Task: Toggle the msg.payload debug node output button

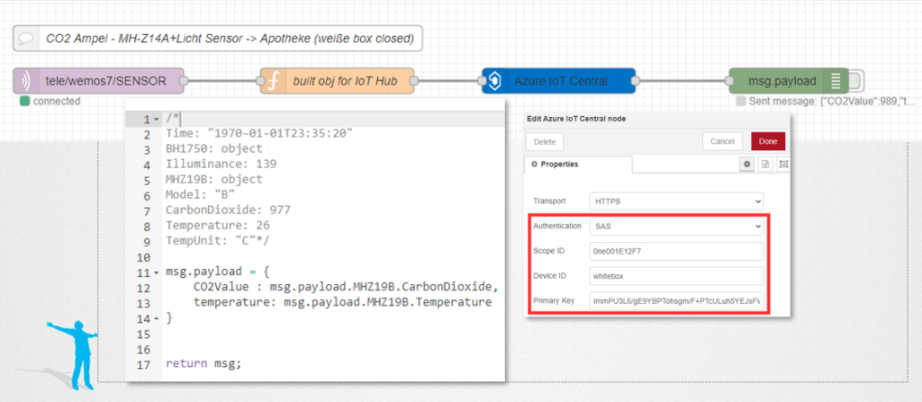Action: [856, 81]
